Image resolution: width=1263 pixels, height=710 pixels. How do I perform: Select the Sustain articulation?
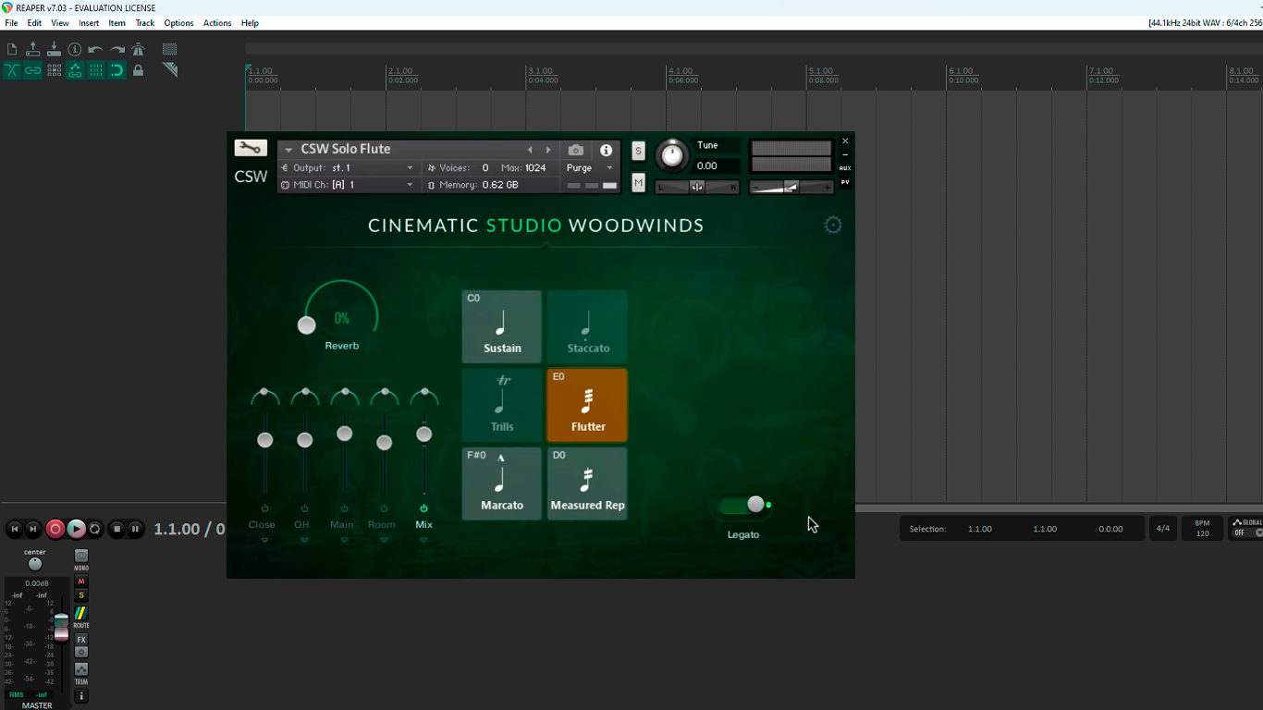(x=502, y=326)
